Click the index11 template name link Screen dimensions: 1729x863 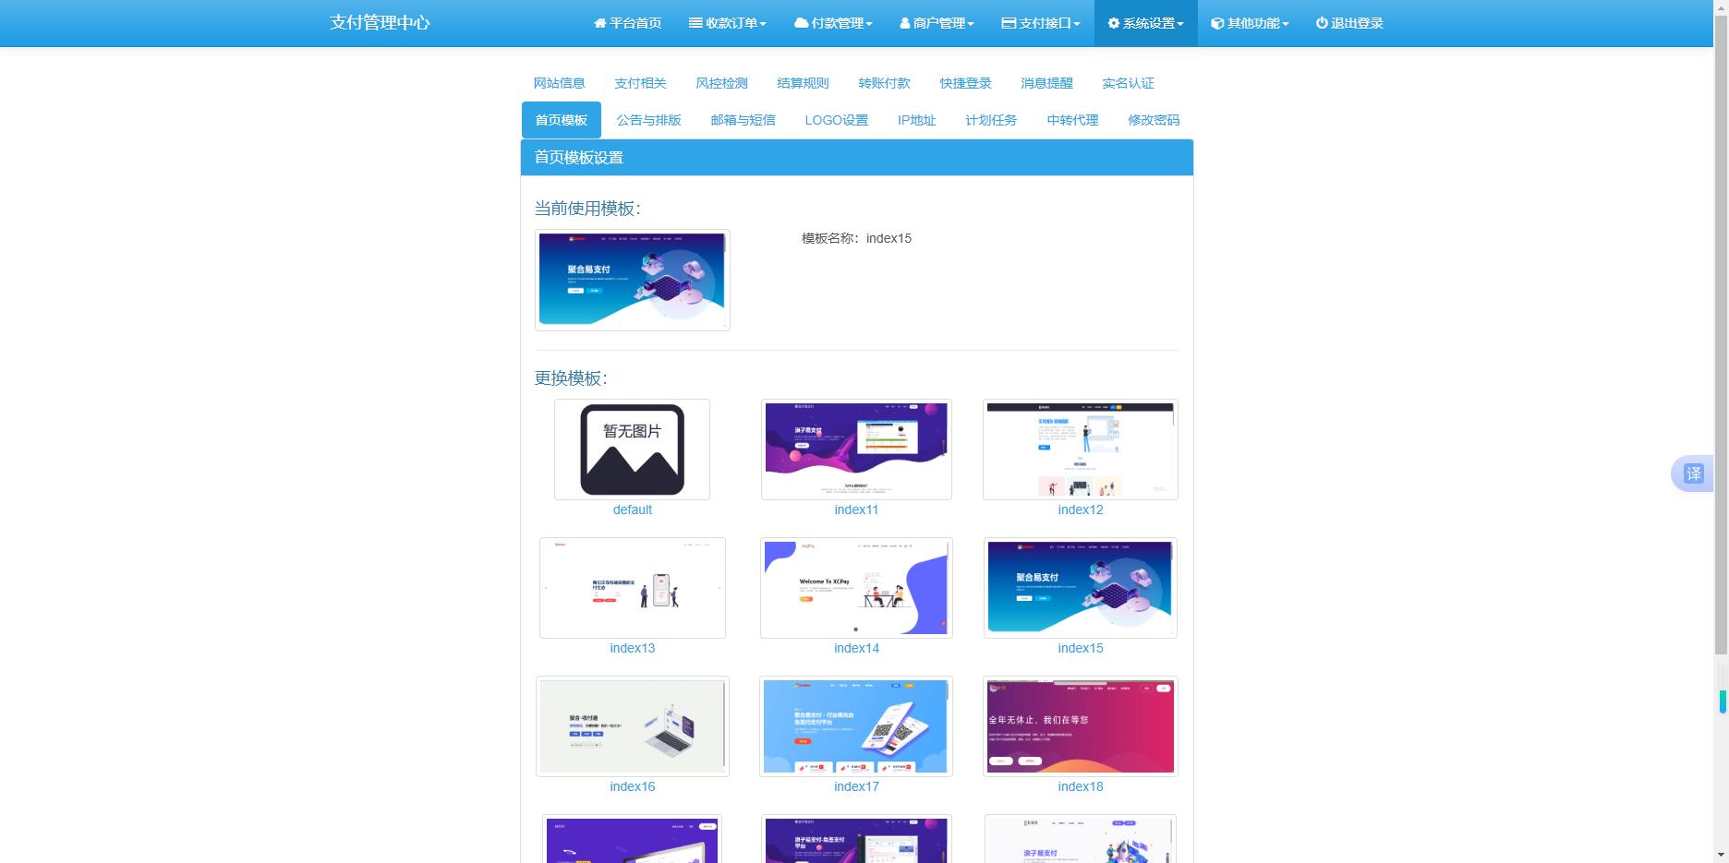(856, 509)
